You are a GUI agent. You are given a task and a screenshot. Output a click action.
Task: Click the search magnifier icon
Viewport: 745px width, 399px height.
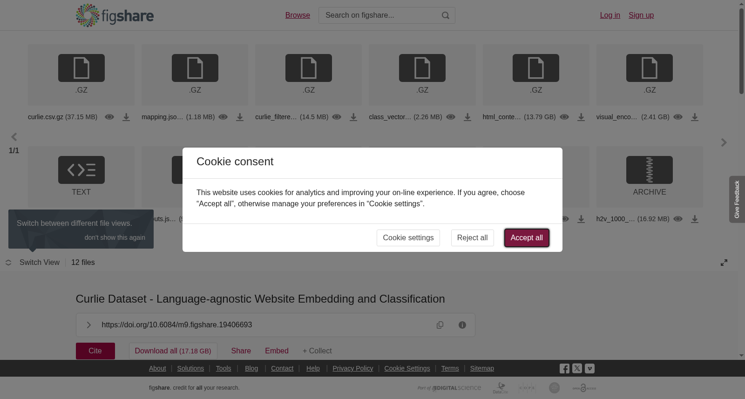(446, 15)
